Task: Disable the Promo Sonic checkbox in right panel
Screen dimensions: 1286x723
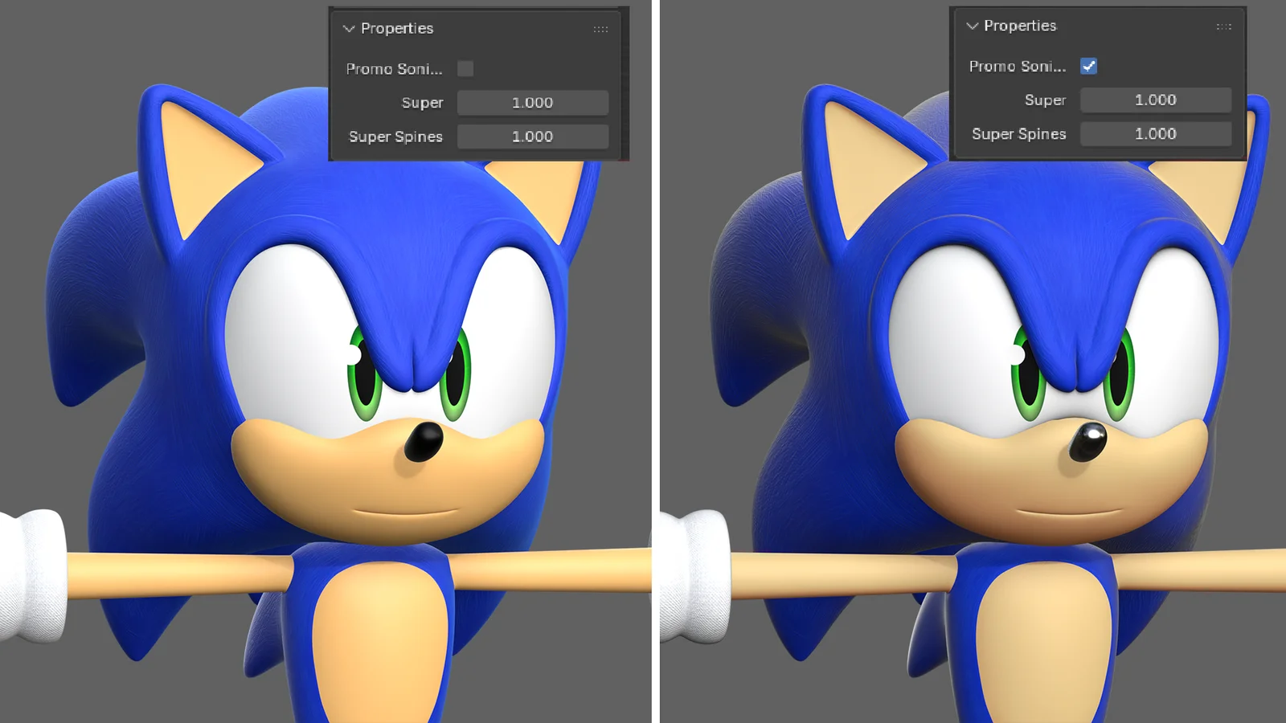Action: 1089,67
